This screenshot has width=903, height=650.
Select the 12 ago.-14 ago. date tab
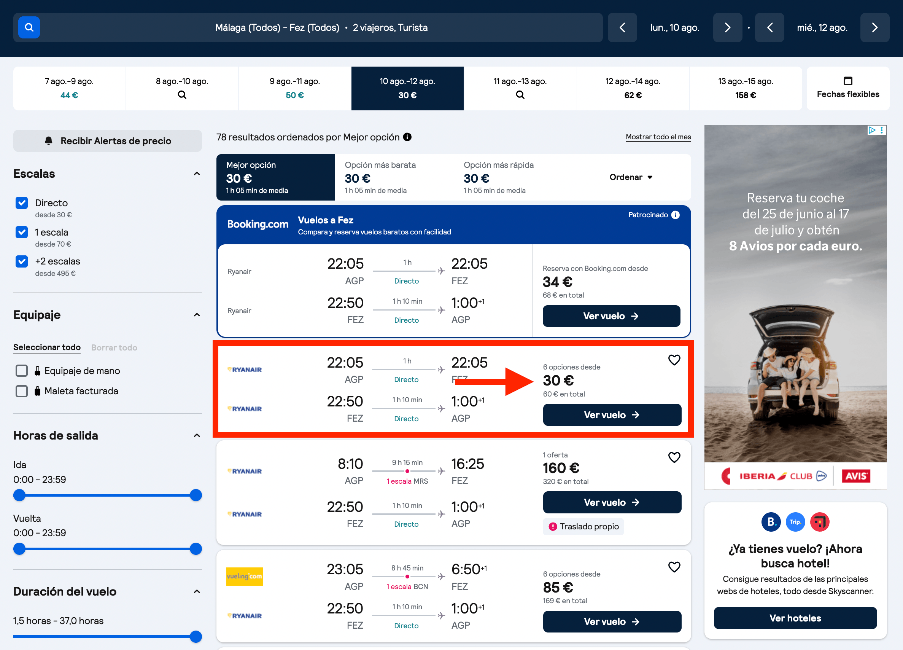633,88
